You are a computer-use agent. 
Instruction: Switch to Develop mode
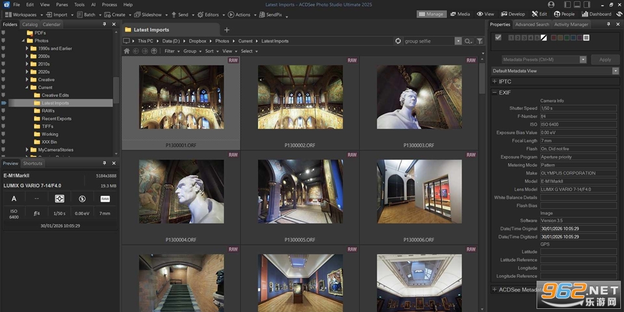point(513,14)
